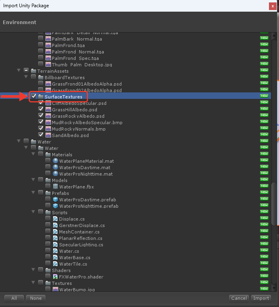Click the Water.cs script icon
The image size is (279, 307).
tap(55, 251)
